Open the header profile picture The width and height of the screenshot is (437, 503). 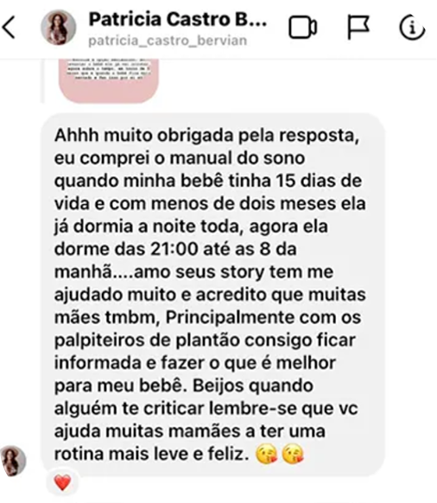[x=59, y=28]
